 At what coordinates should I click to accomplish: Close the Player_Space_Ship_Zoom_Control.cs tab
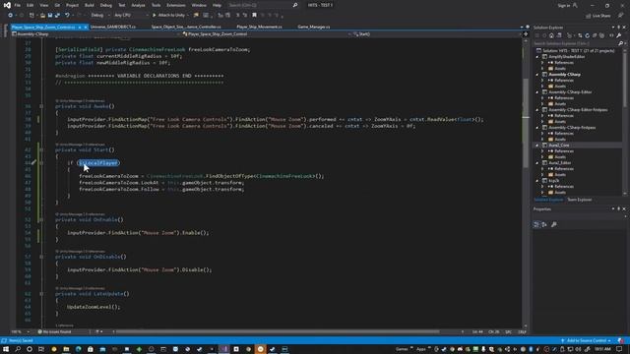click(86, 27)
